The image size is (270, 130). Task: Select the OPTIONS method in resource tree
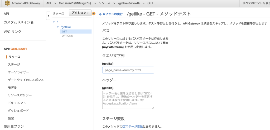tap(67, 36)
